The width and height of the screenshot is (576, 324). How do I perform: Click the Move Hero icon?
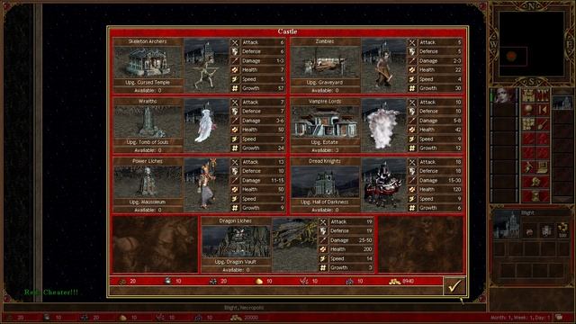click(x=528, y=124)
